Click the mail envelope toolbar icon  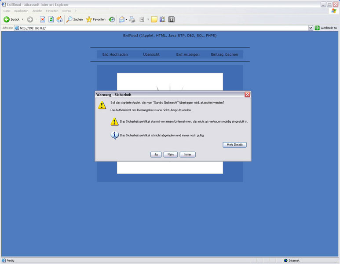tap(122, 19)
